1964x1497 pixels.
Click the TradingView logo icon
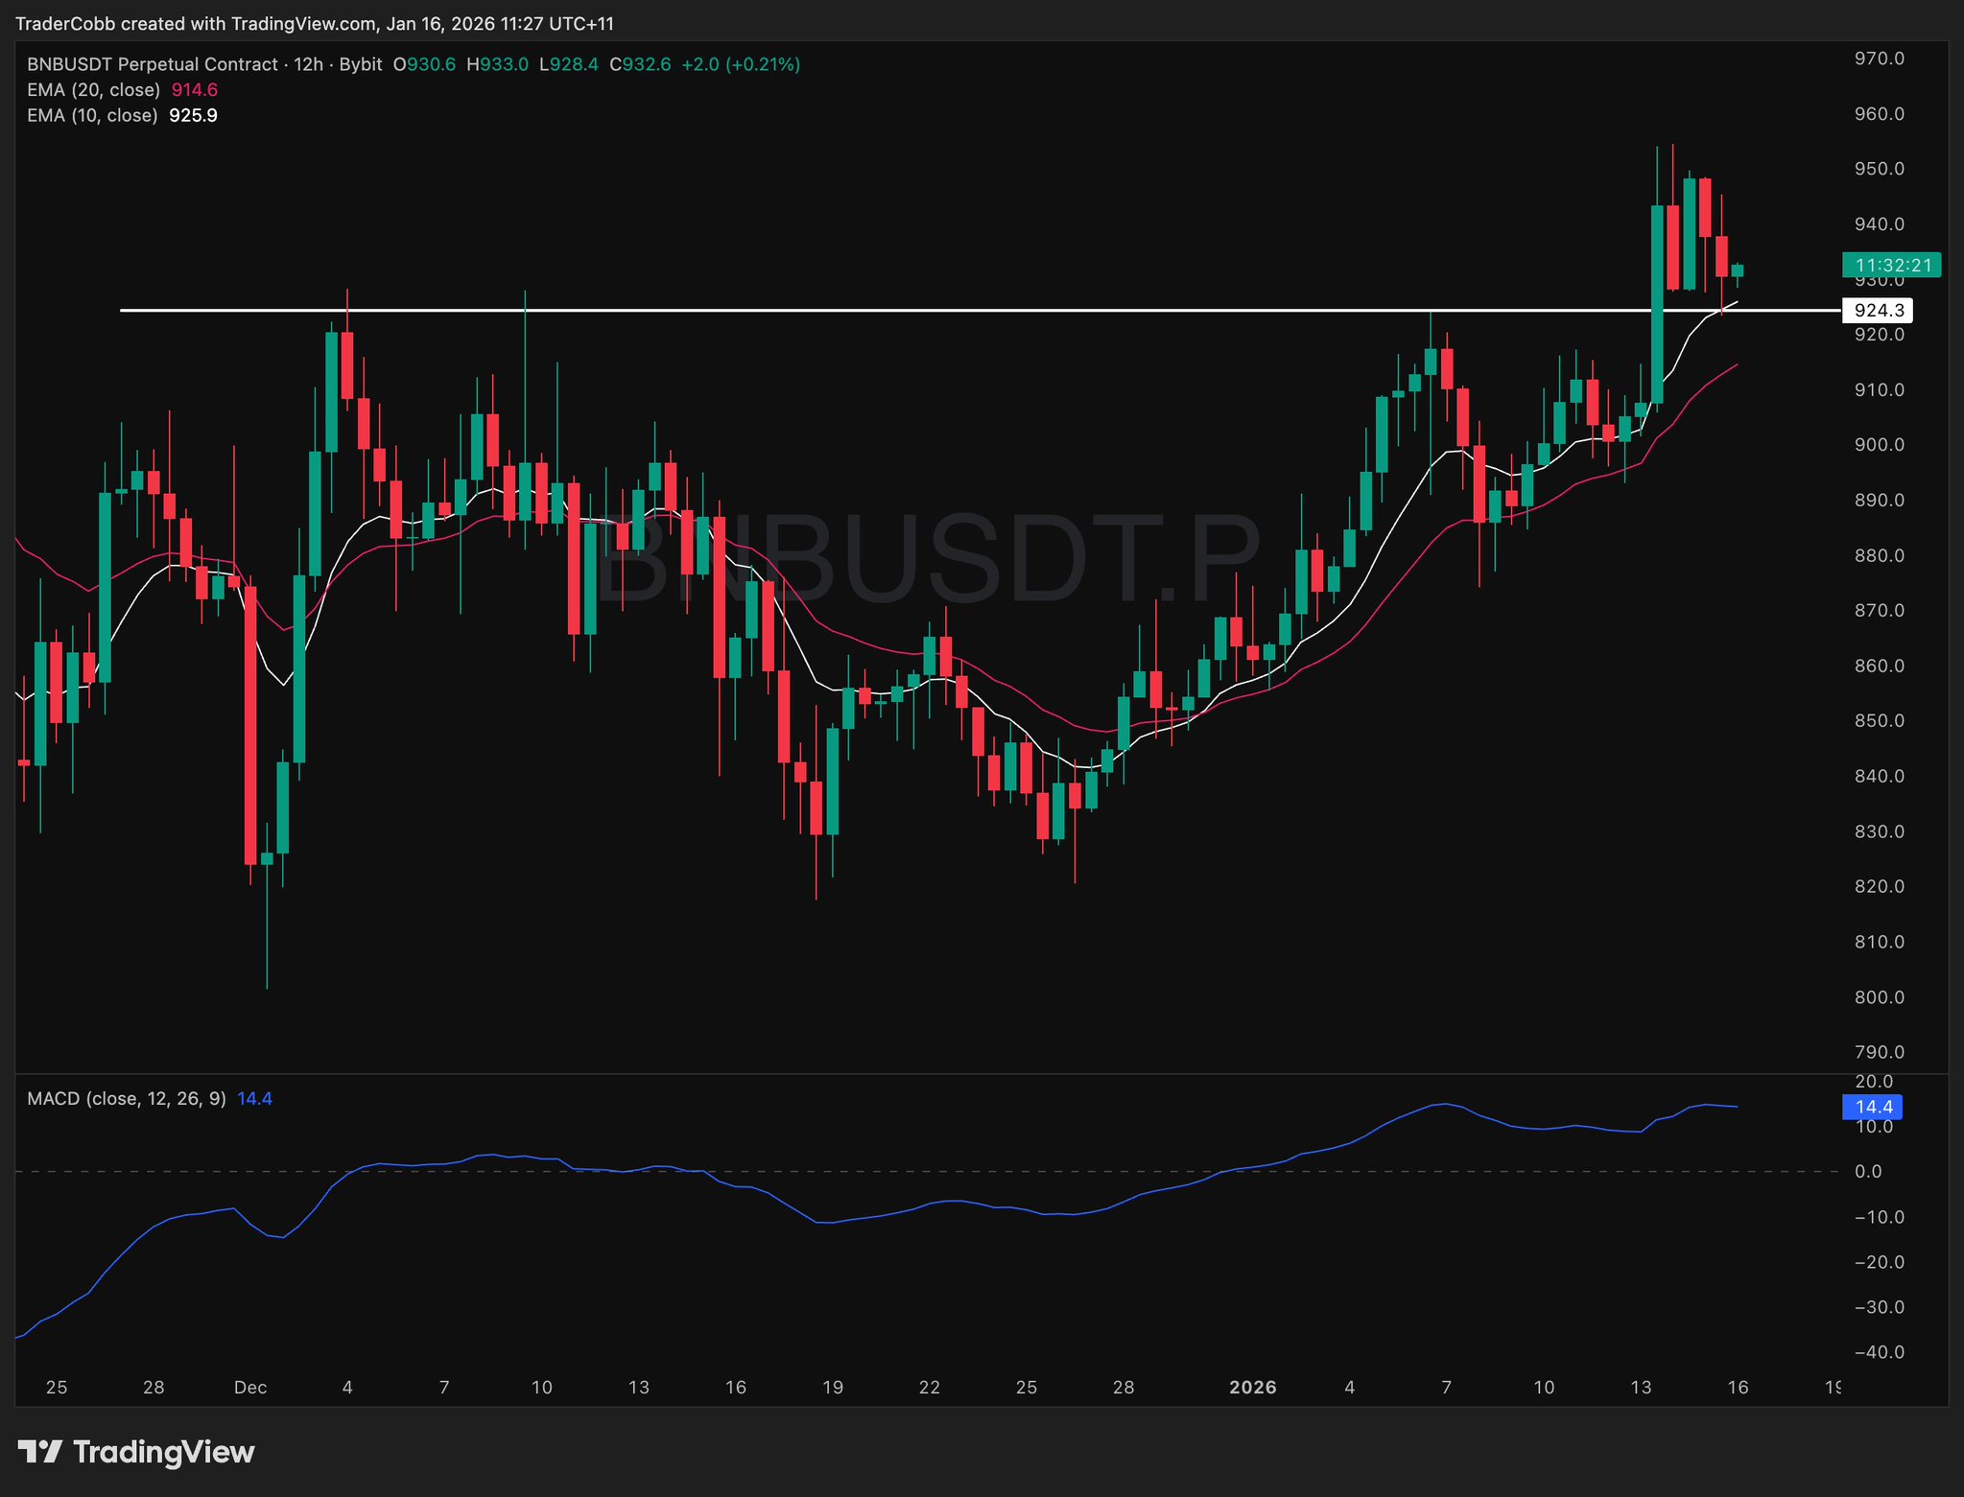click(x=40, y=1452)
